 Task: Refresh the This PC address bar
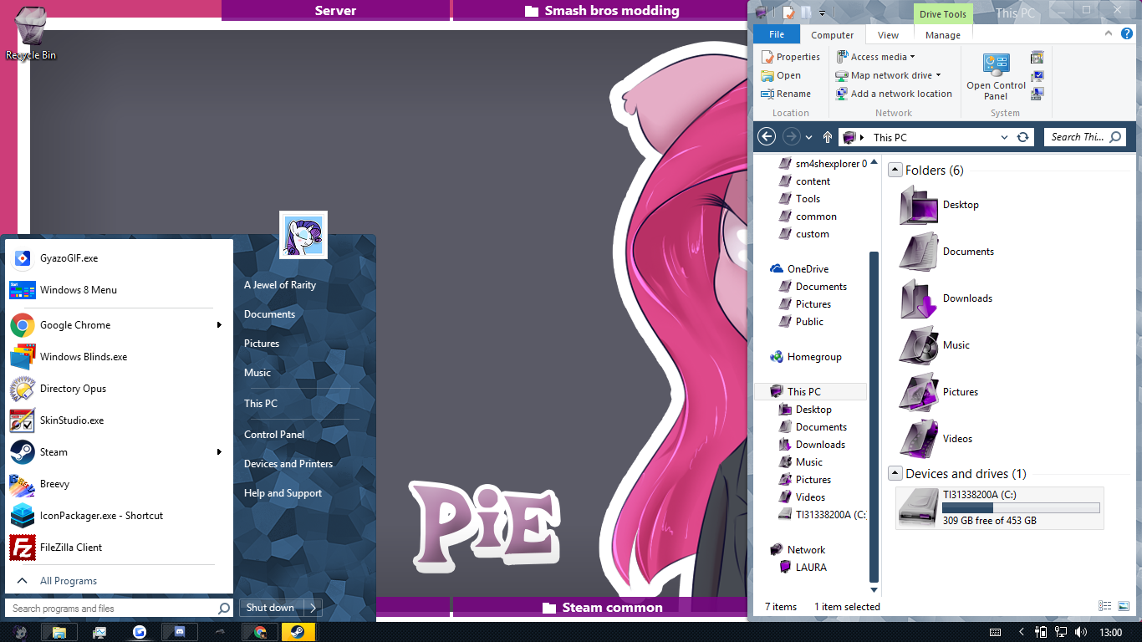(1022, 137)
